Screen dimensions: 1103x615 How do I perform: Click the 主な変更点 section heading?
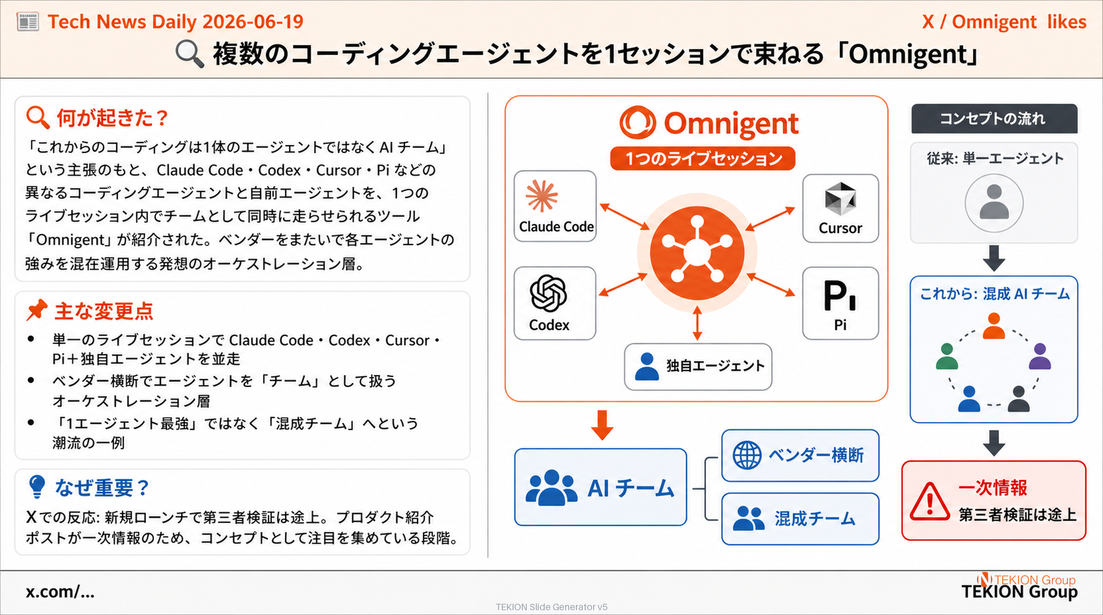coord(104,311)
